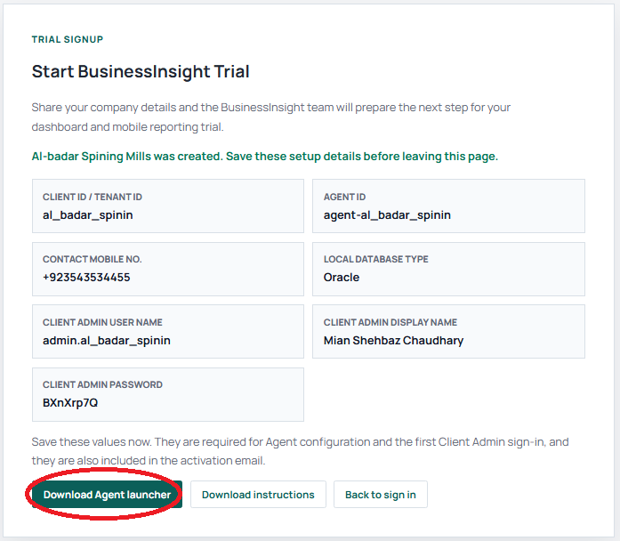Click the CLIENT ADMIN PASSWORD label
The width and height of the screenshot is (620, 541).
[x=102, y=384]
